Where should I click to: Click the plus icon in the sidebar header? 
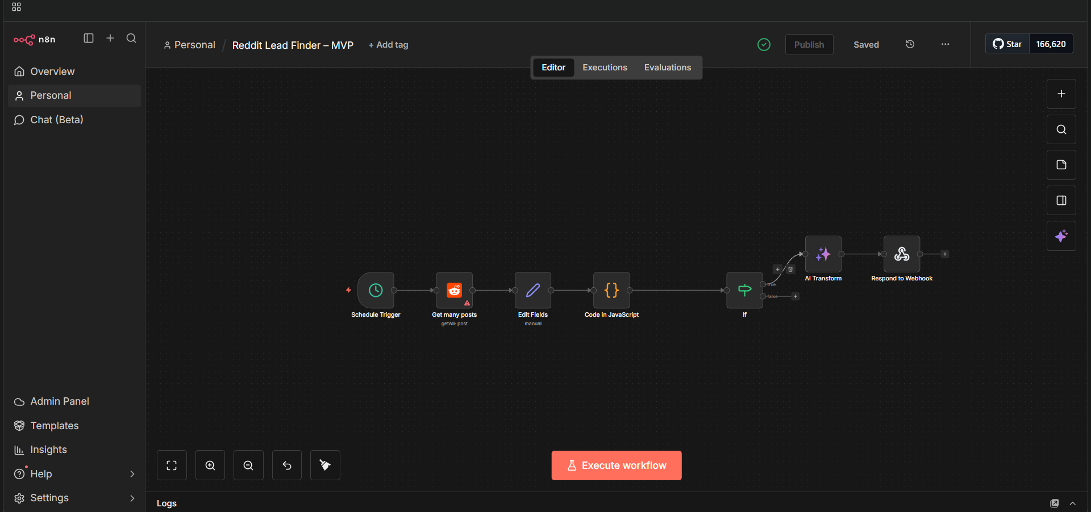[110, 38]
